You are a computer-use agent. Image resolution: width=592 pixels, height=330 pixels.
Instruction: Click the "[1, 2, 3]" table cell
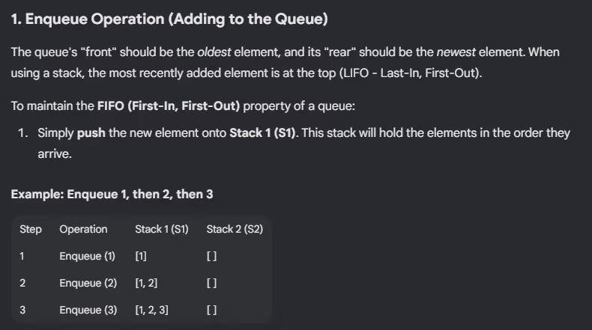151,310
